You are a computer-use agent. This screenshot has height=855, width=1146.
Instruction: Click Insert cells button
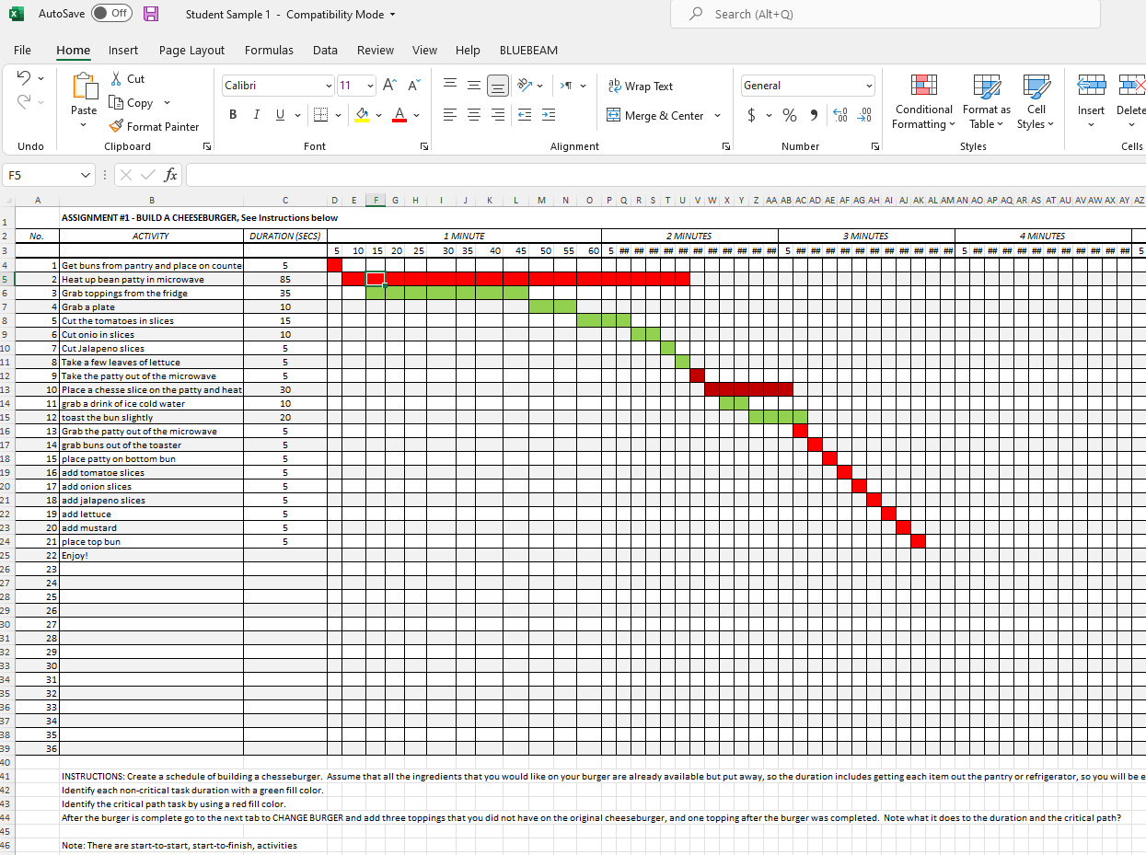click(1091, 102)
